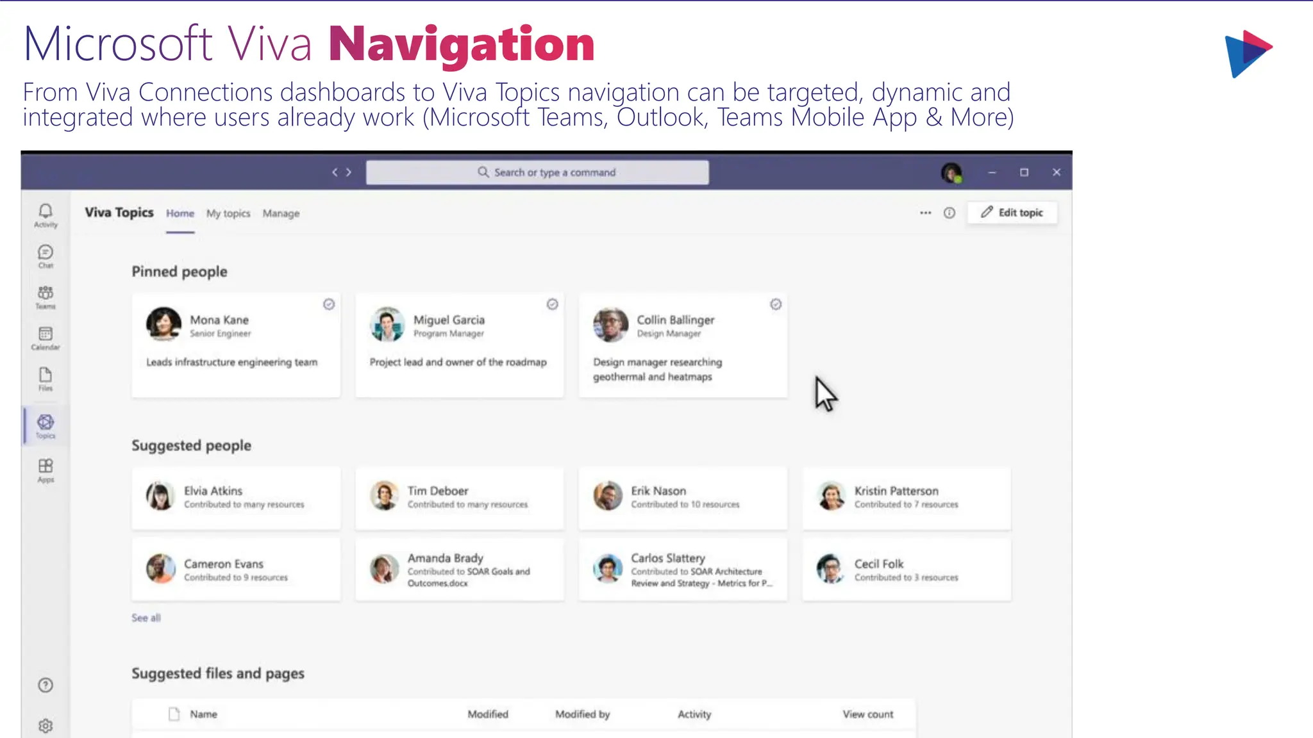Open Apps in the sidebar

click(46, 470)
